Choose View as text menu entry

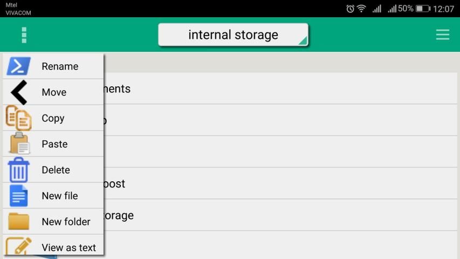point(68,248)
